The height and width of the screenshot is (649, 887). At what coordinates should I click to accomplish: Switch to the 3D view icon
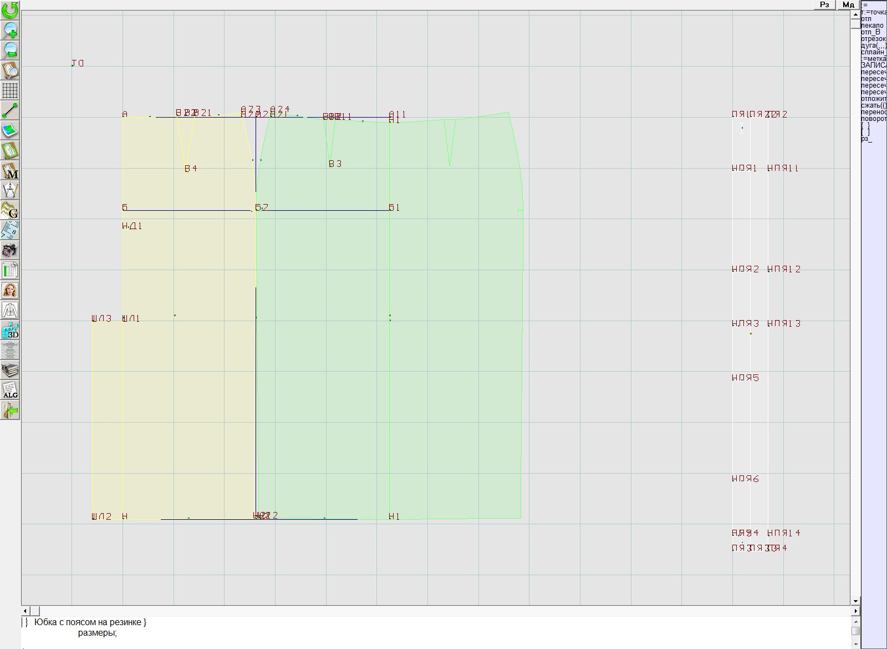point(10,330)
